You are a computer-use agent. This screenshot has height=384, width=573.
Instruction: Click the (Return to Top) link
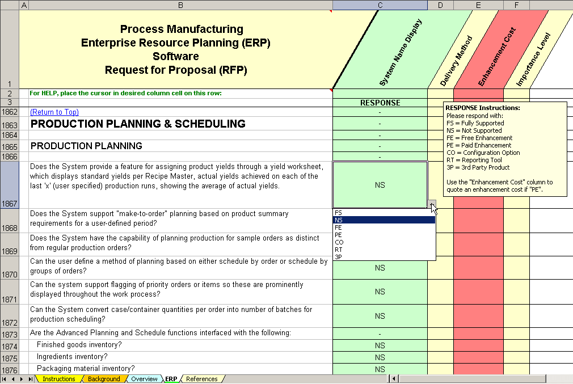[54, 112]
